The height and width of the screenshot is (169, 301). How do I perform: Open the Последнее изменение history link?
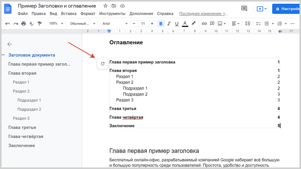pos(203,14)
